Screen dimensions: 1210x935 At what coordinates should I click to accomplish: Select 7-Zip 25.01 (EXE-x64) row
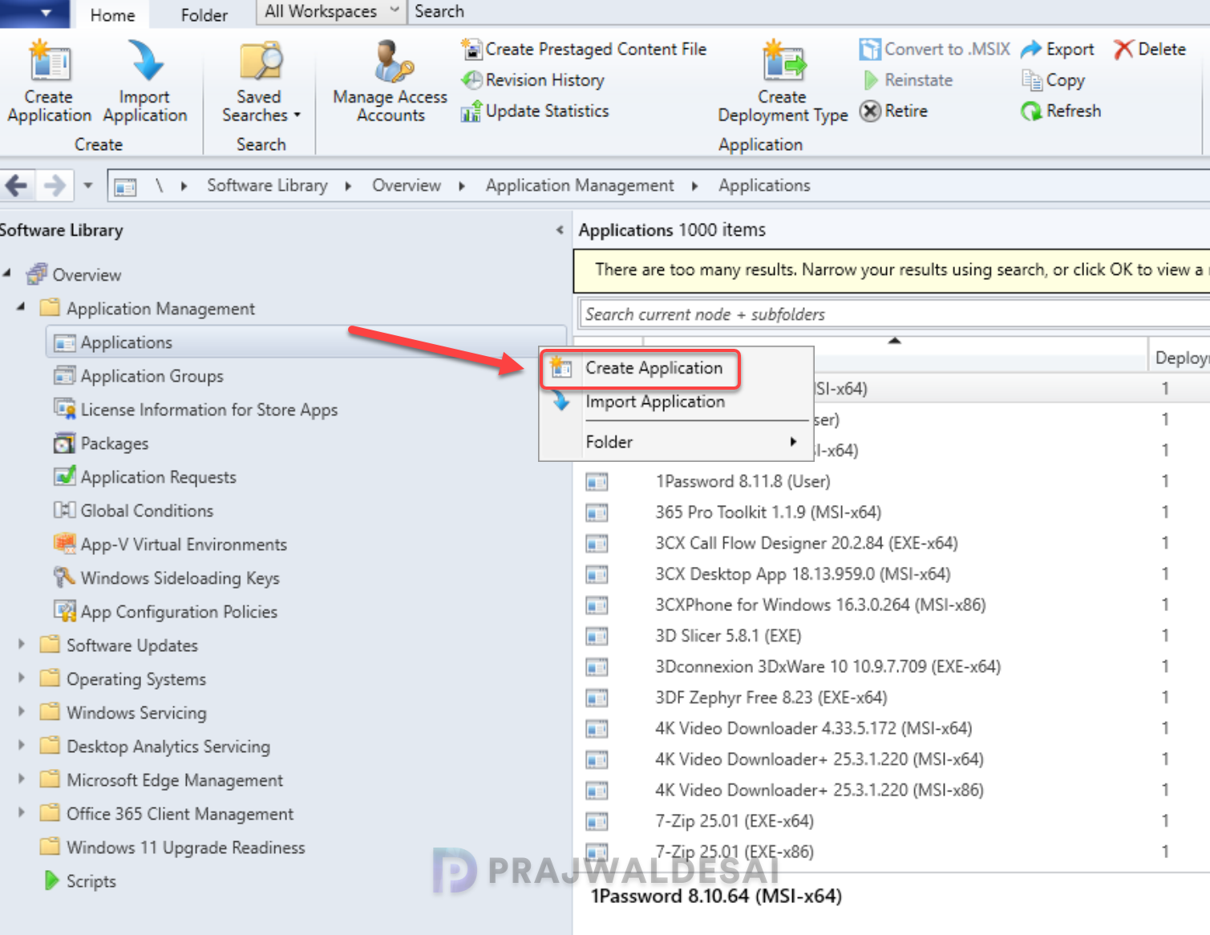(892, 821)
